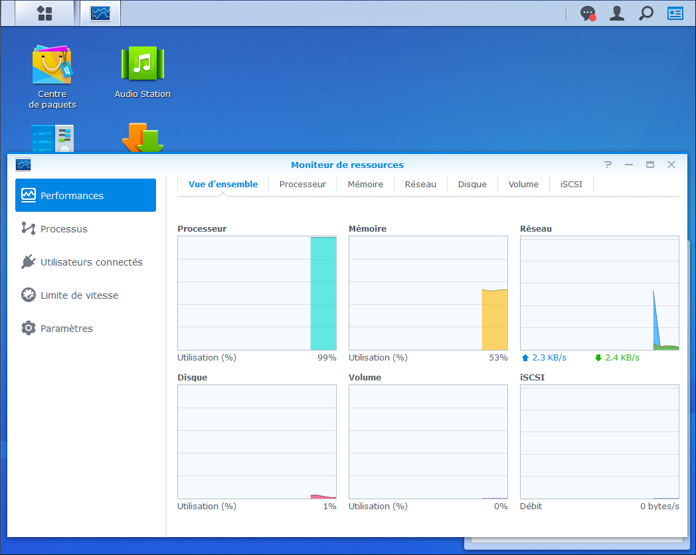Image resolution: width=696 pixels, height=555 pixels.
Task: Open Limite de vitesse section
Action: 79,295
